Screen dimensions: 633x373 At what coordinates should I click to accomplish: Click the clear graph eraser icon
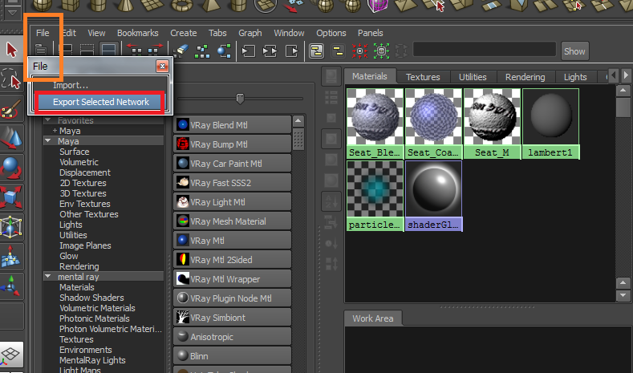181,51
